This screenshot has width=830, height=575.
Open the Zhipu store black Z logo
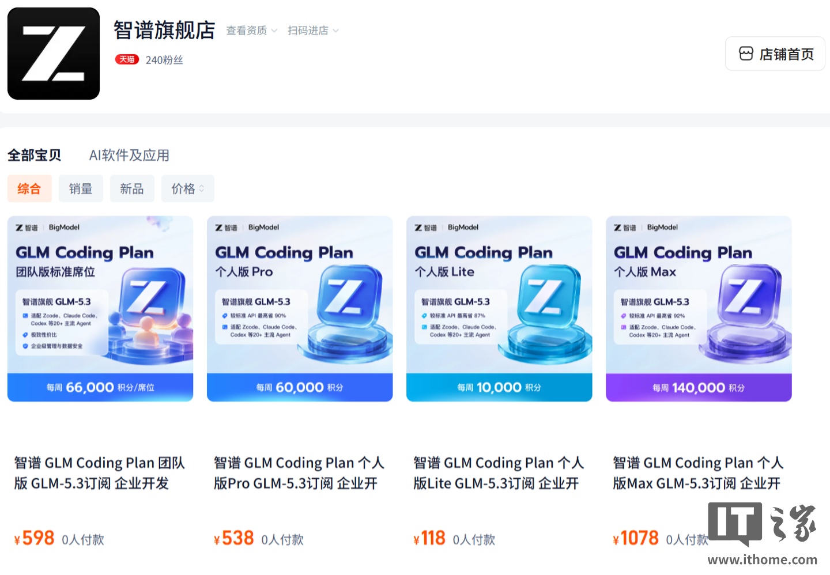click(54, 54)
